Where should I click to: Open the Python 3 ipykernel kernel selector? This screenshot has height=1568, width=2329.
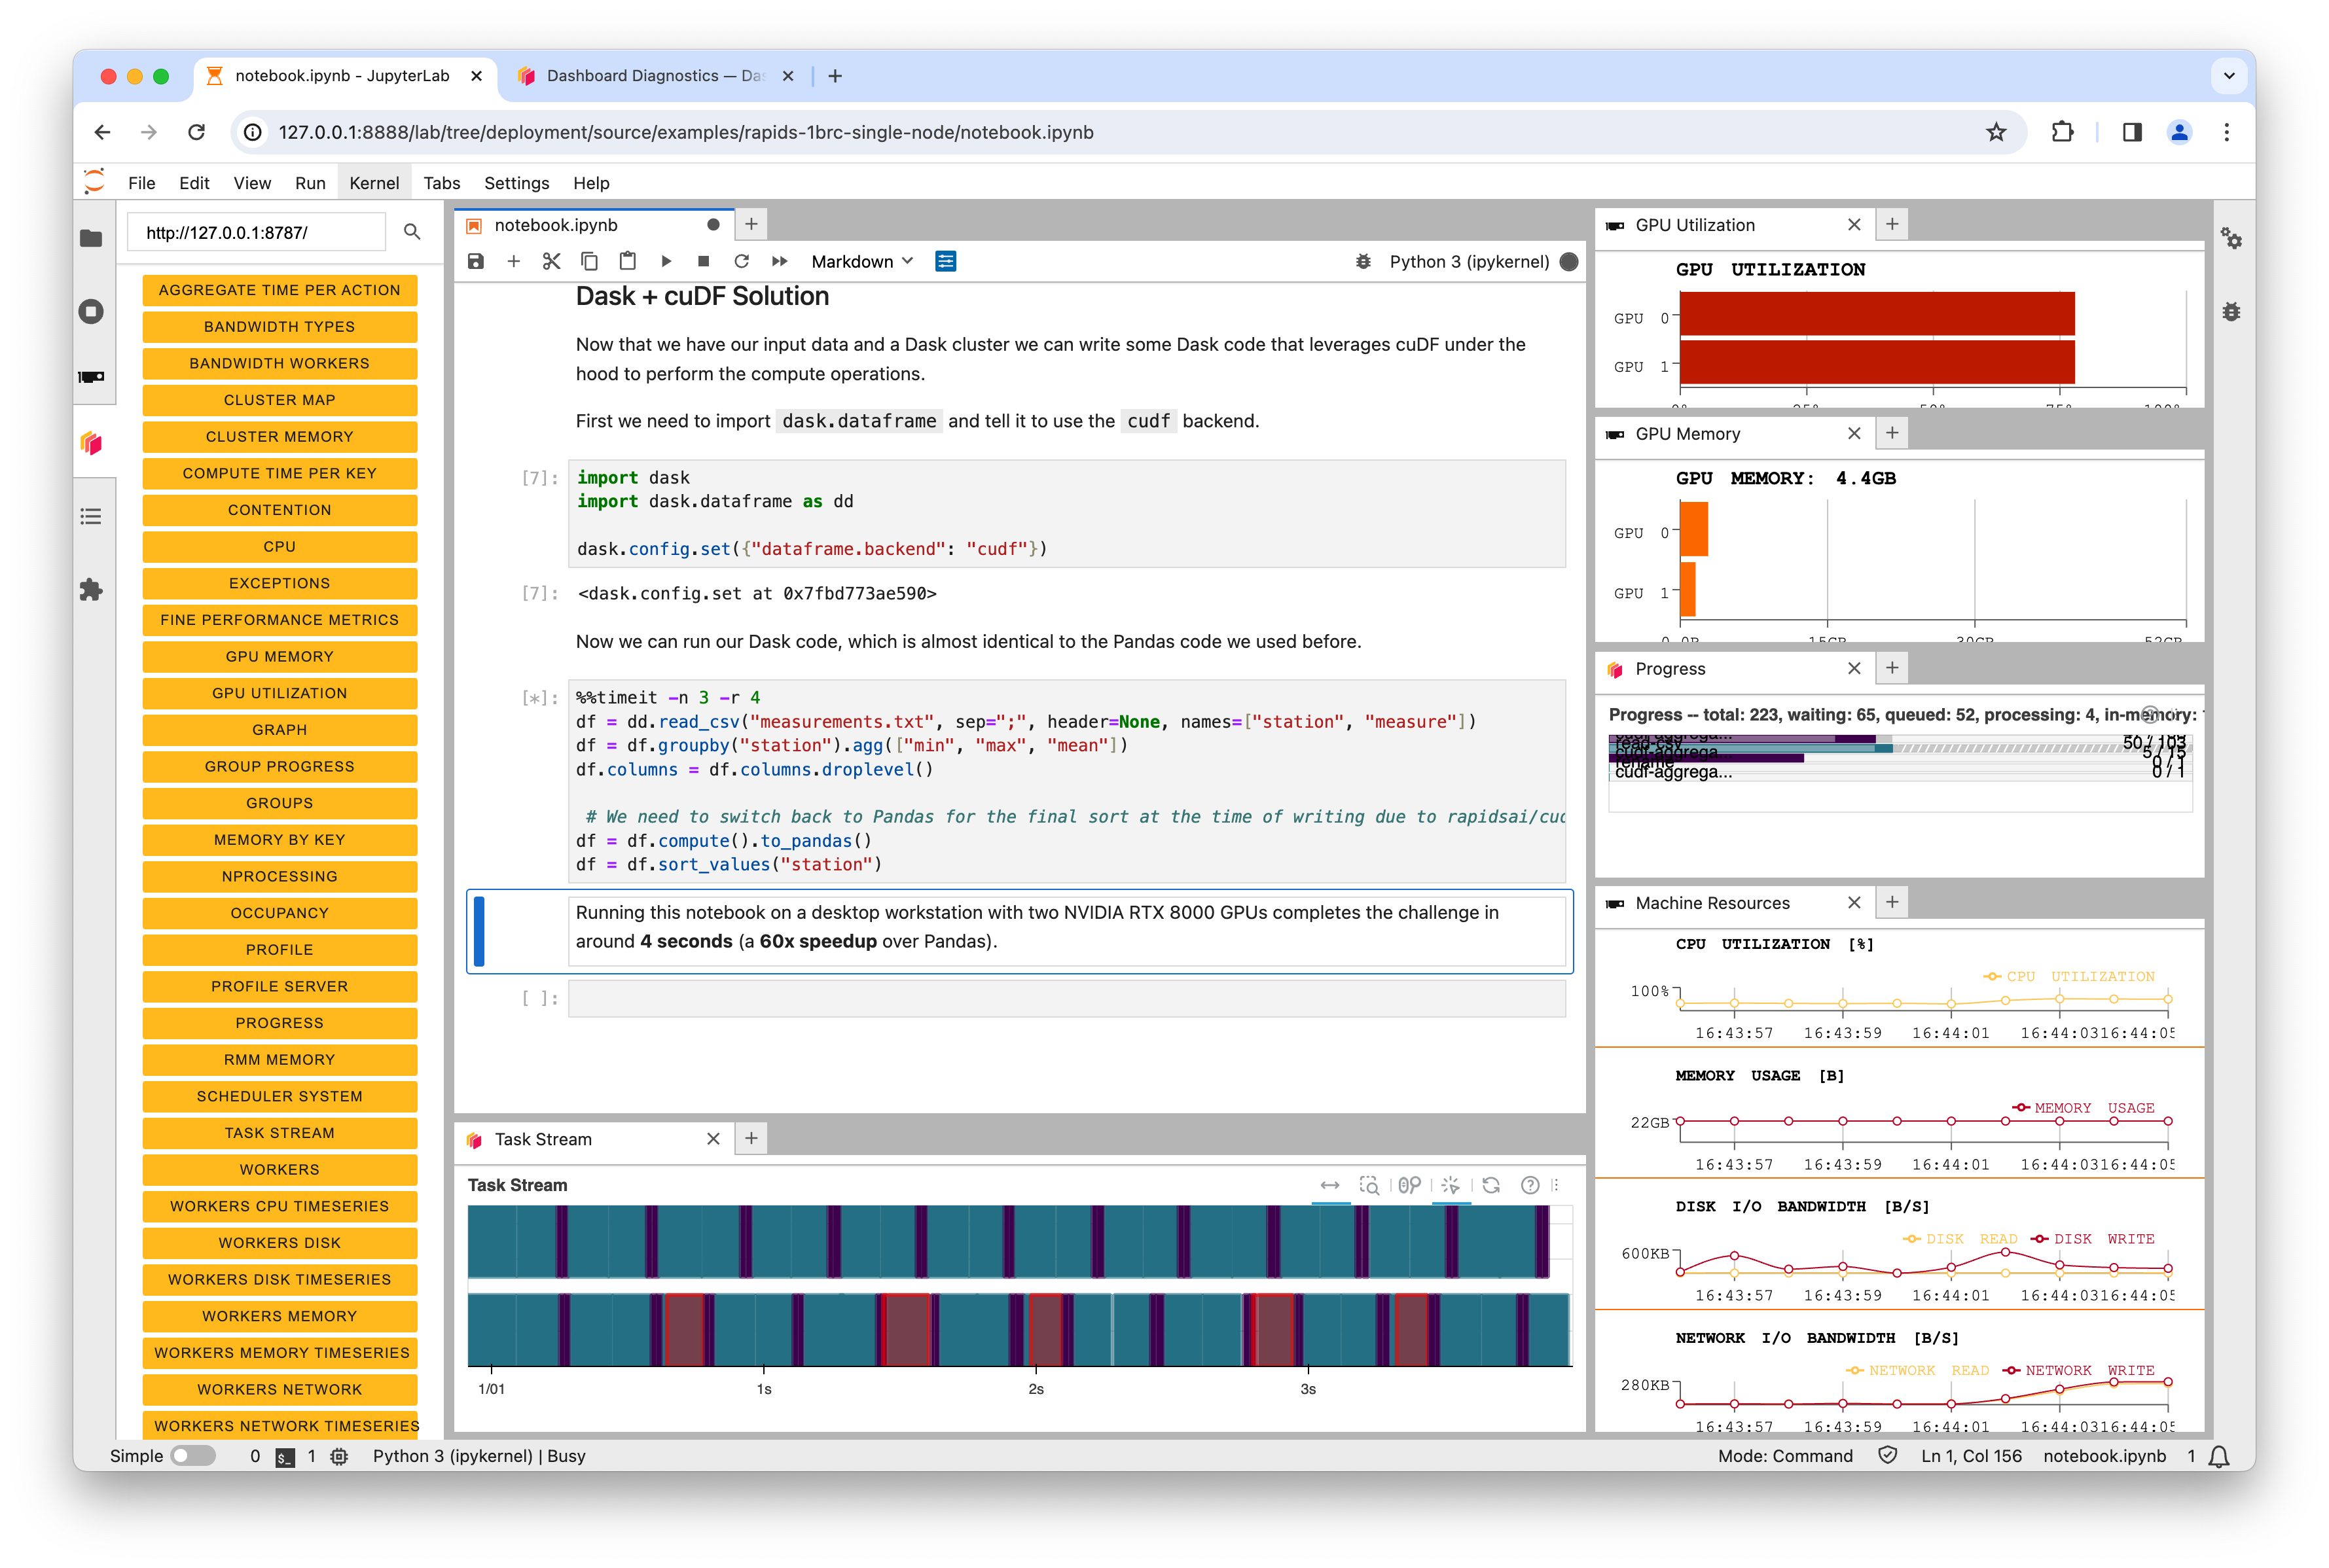pos(1468,261)
